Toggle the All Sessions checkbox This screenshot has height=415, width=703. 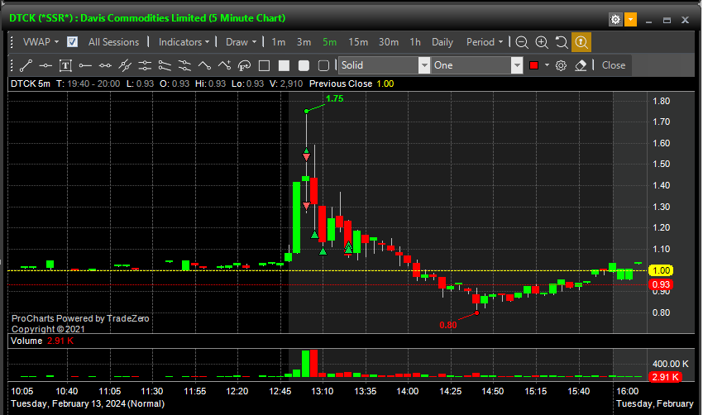coord(72,42)
